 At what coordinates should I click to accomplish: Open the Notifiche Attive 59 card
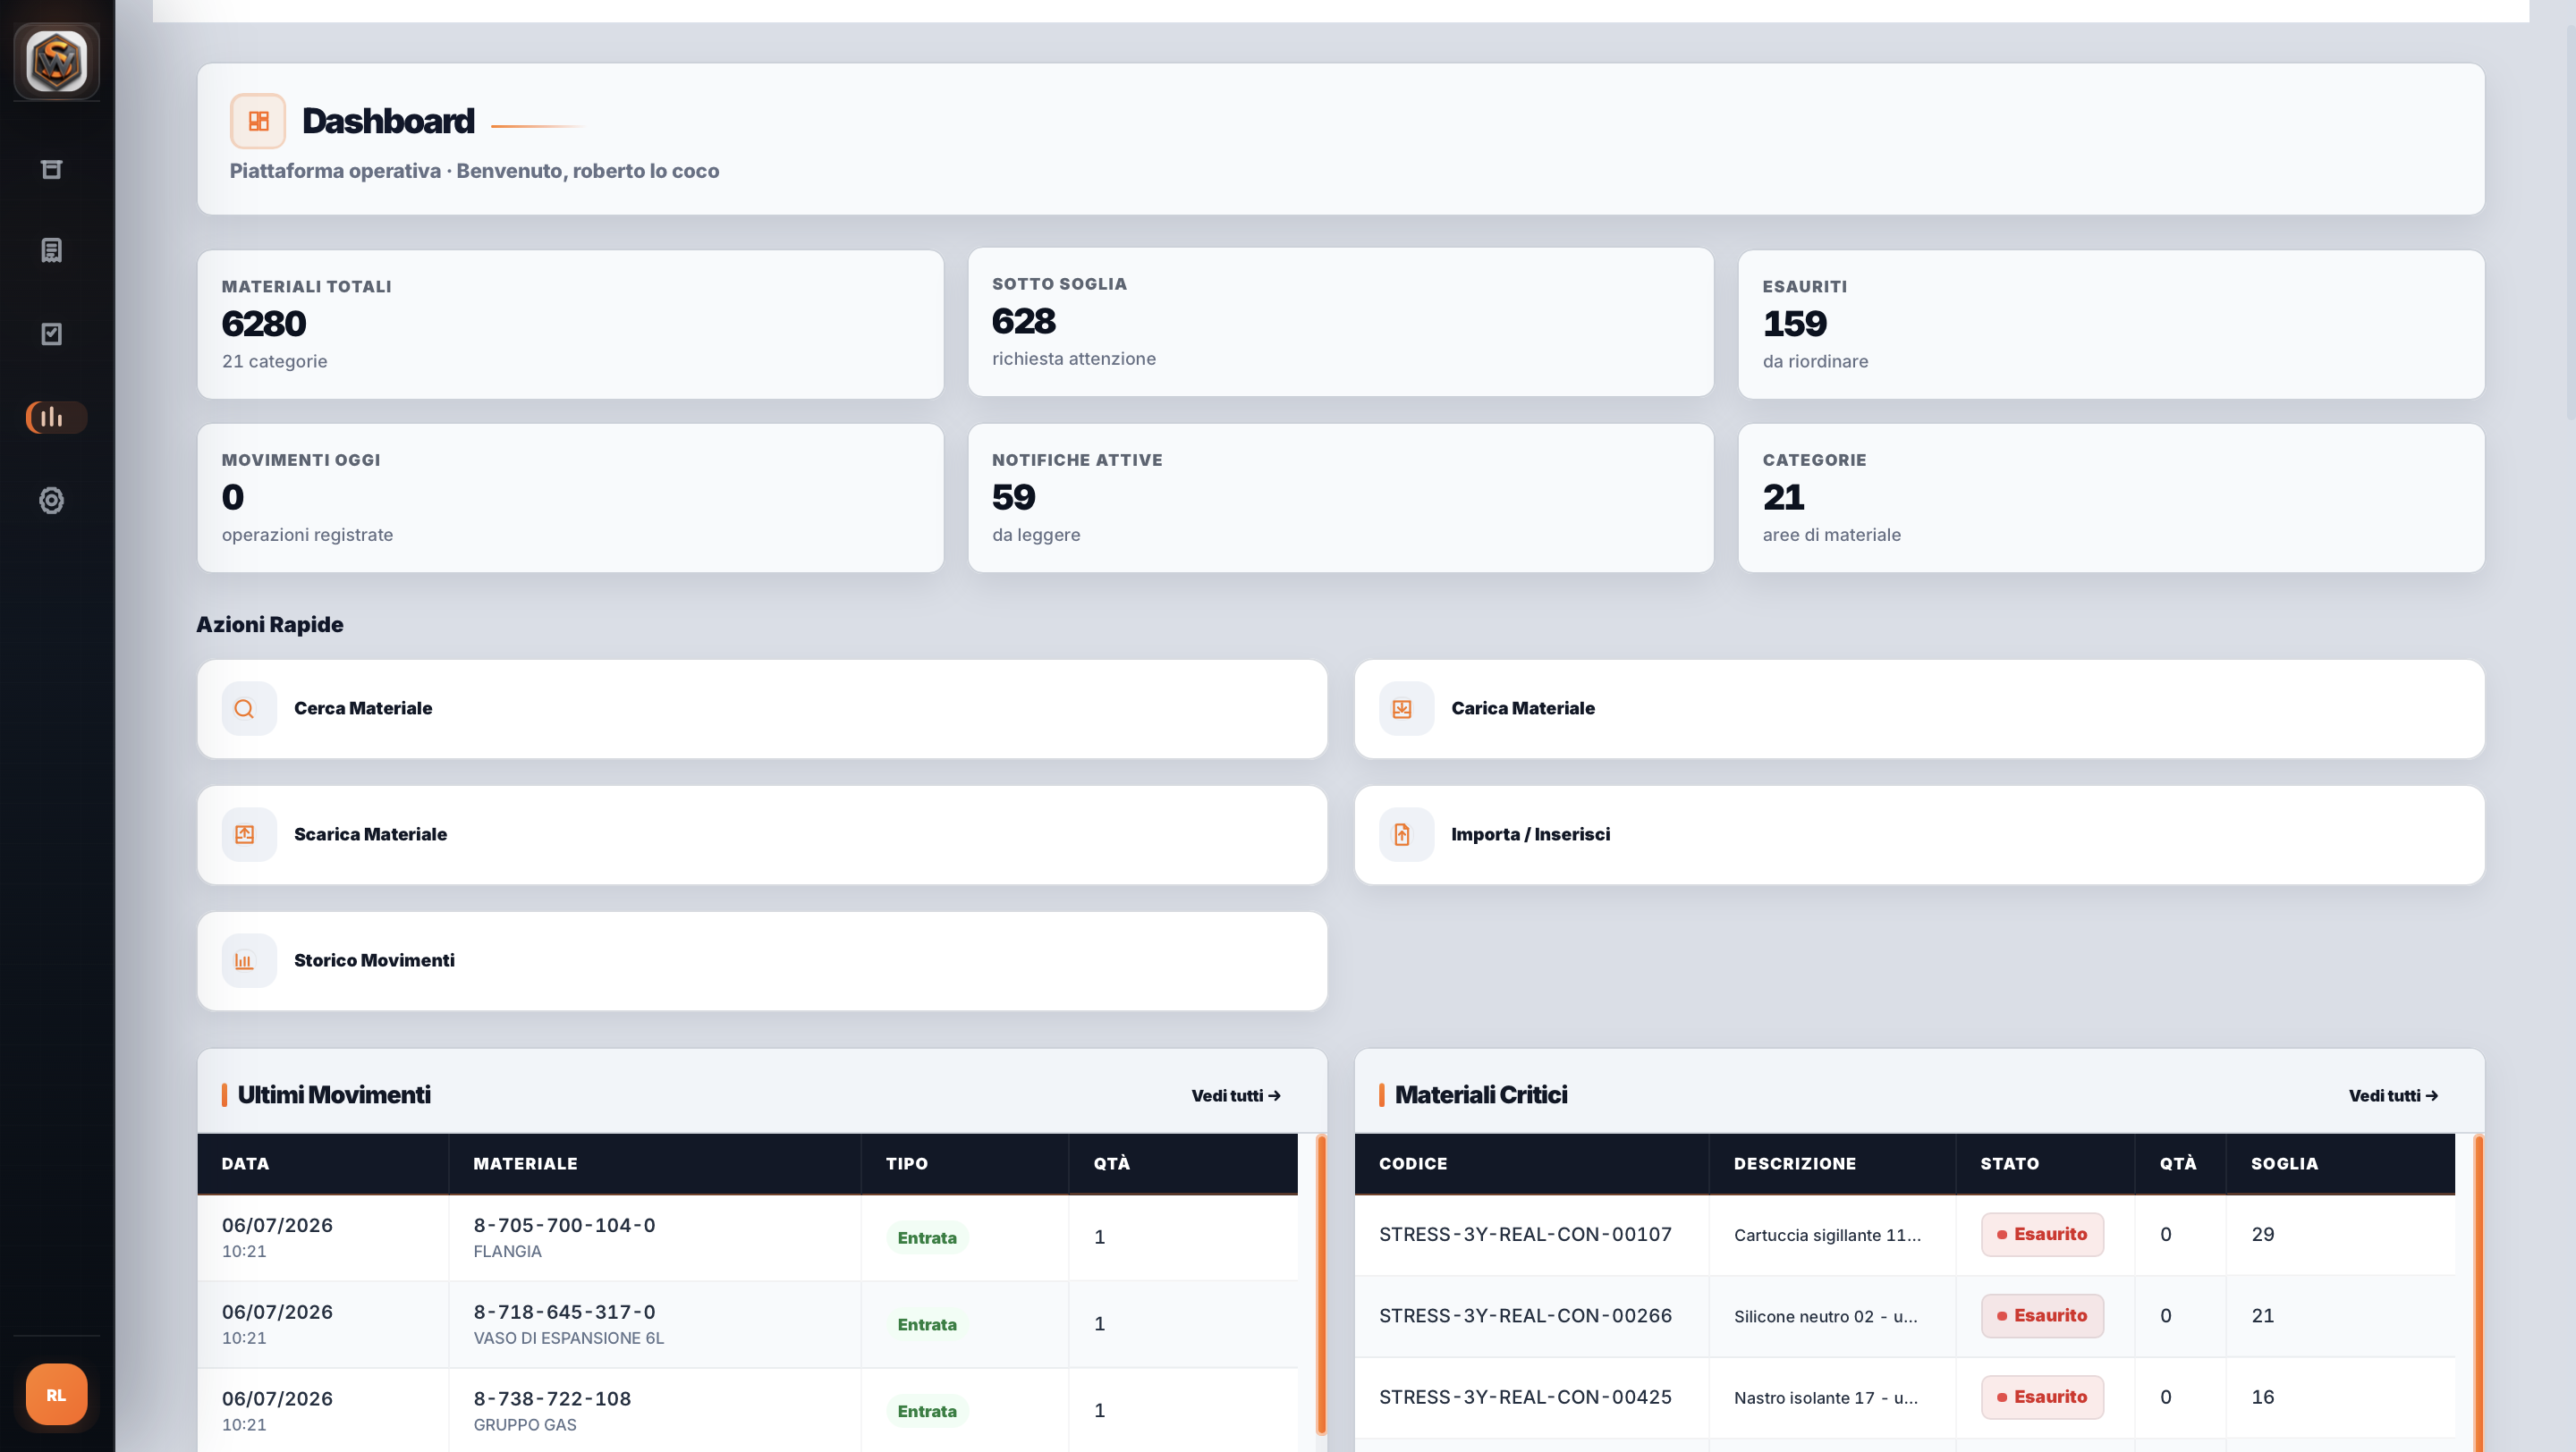pos(1340,498)
